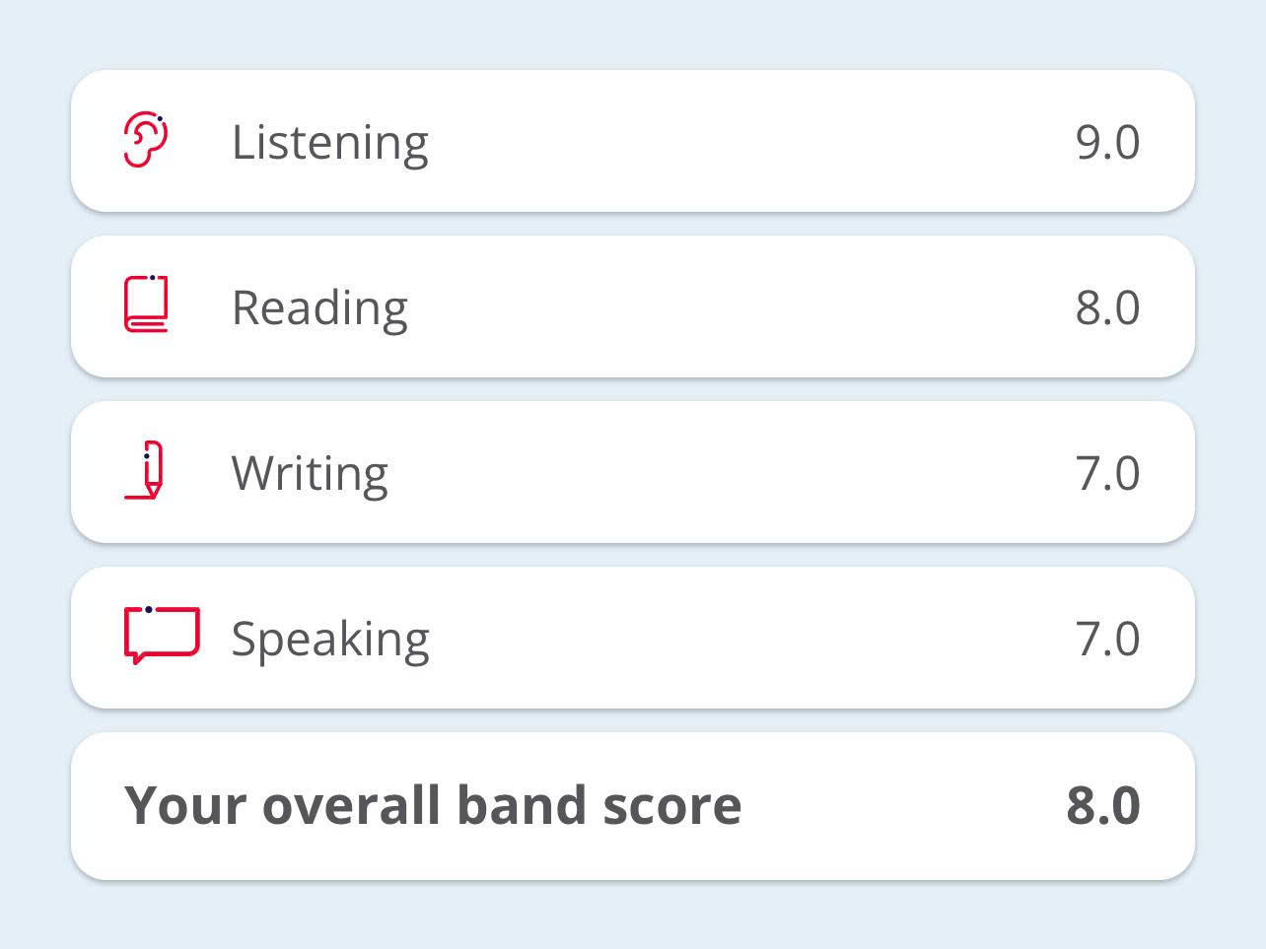Click the Speaking score 7.0
Viewport: 1266px width, 949px height.
1107,639
